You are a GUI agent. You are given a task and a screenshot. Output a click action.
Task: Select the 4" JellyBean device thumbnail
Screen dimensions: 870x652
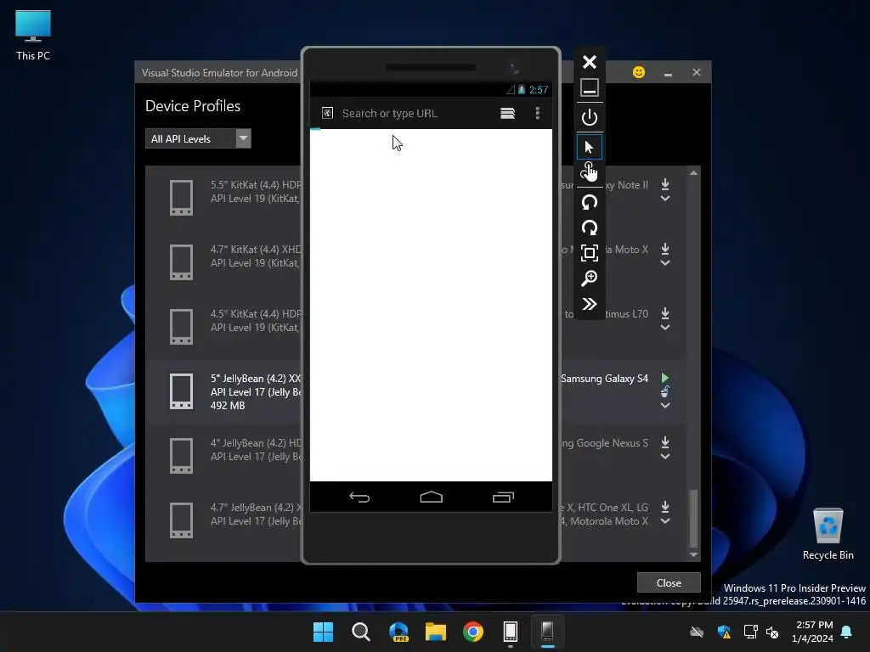click(x=182, y=456)
